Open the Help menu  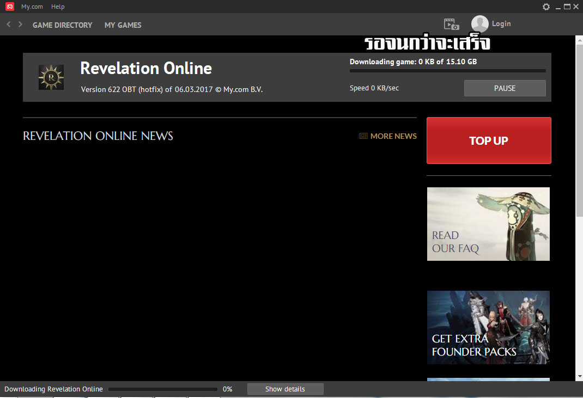(58, 7)
